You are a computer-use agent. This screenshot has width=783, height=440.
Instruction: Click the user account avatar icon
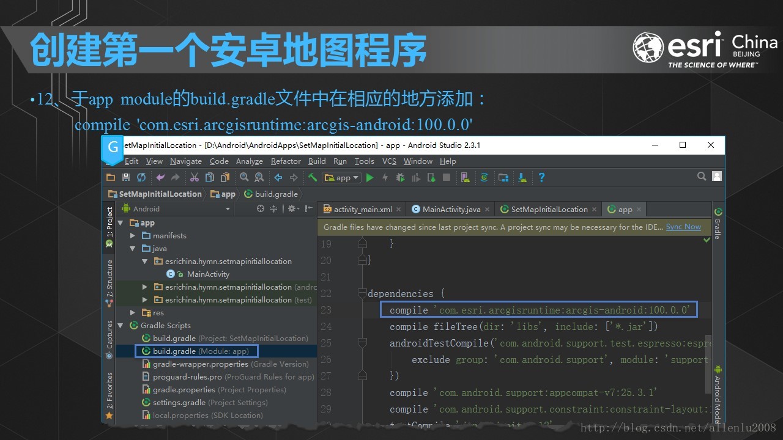[717, 176]
